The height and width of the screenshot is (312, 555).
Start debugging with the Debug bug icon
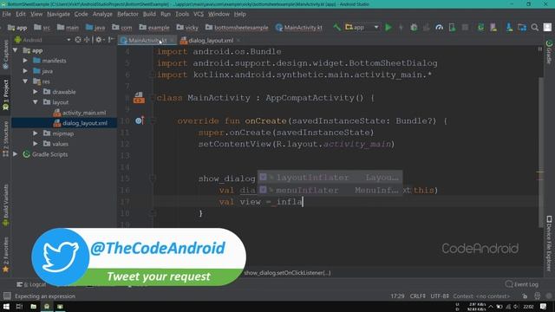(x=414, y=27)
